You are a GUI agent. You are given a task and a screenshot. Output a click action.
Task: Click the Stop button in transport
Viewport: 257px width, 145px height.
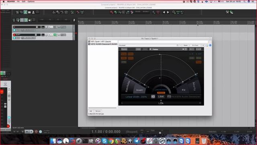coord(22,132)
